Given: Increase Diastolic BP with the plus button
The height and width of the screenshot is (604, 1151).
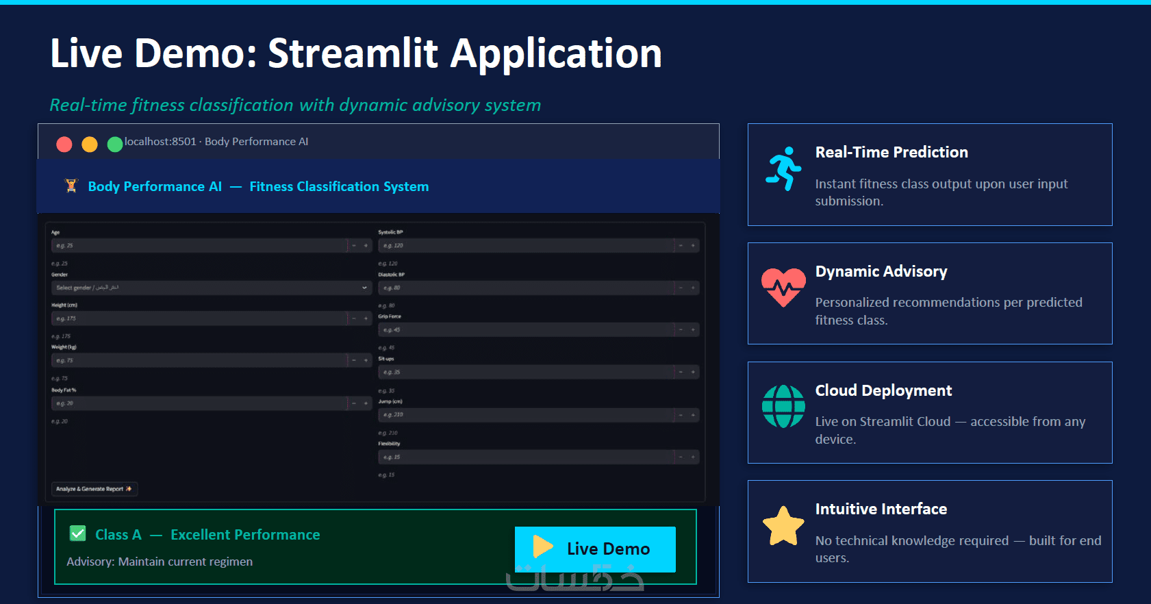Looking at the screenshot, I should pyautogui.click(x=693, y=288).
